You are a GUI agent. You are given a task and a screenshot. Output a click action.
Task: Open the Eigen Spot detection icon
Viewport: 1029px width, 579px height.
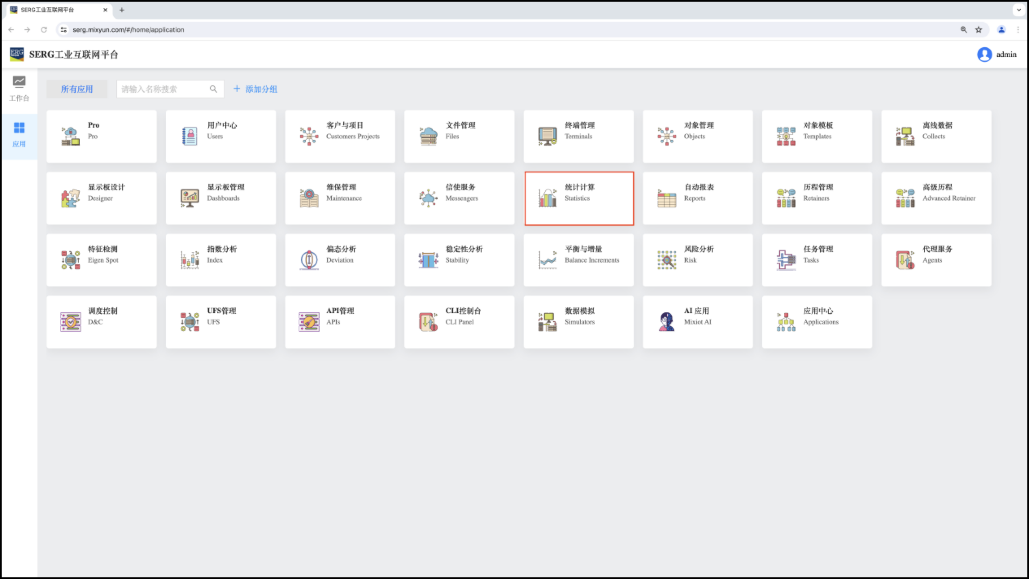pyautogui.click(x=70, y=260)
